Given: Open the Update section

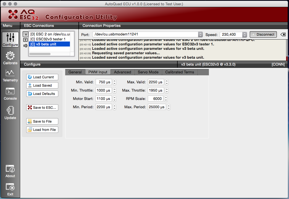Looking at the screenshot, I should click(10, 113).
